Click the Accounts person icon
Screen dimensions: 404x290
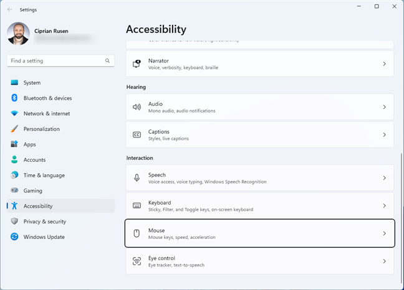[14, 159]
